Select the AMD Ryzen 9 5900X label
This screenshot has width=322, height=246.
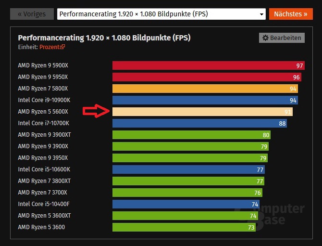pos(43,65)
